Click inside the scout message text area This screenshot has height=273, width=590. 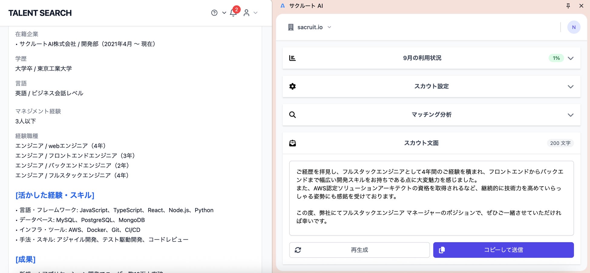[431, 198]
